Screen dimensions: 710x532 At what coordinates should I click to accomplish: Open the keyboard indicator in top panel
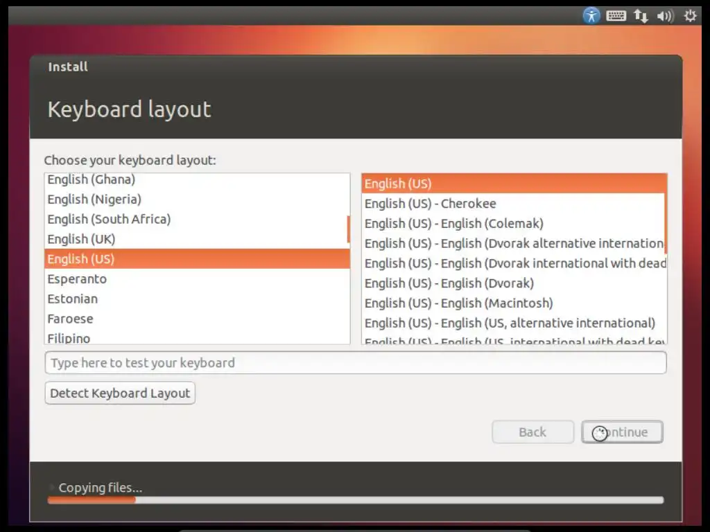(616, 16)
